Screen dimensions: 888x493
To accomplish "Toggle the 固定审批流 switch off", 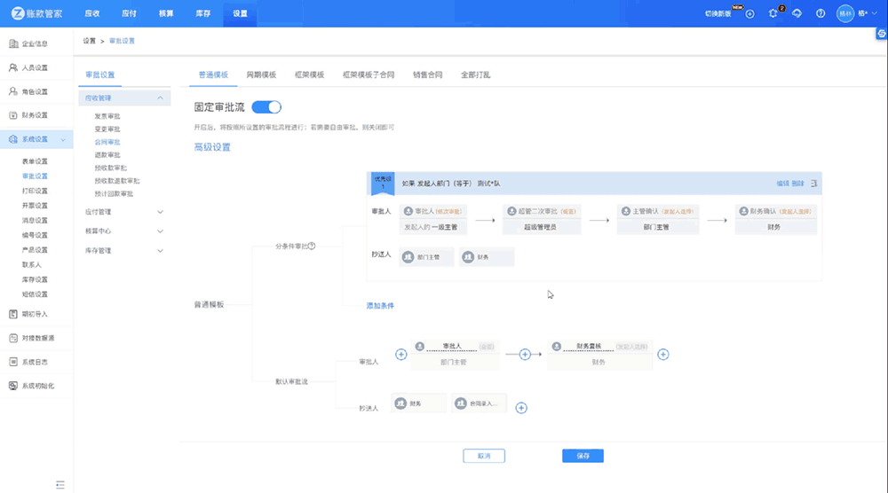I will pyautogui.click(x=266, y=107).
